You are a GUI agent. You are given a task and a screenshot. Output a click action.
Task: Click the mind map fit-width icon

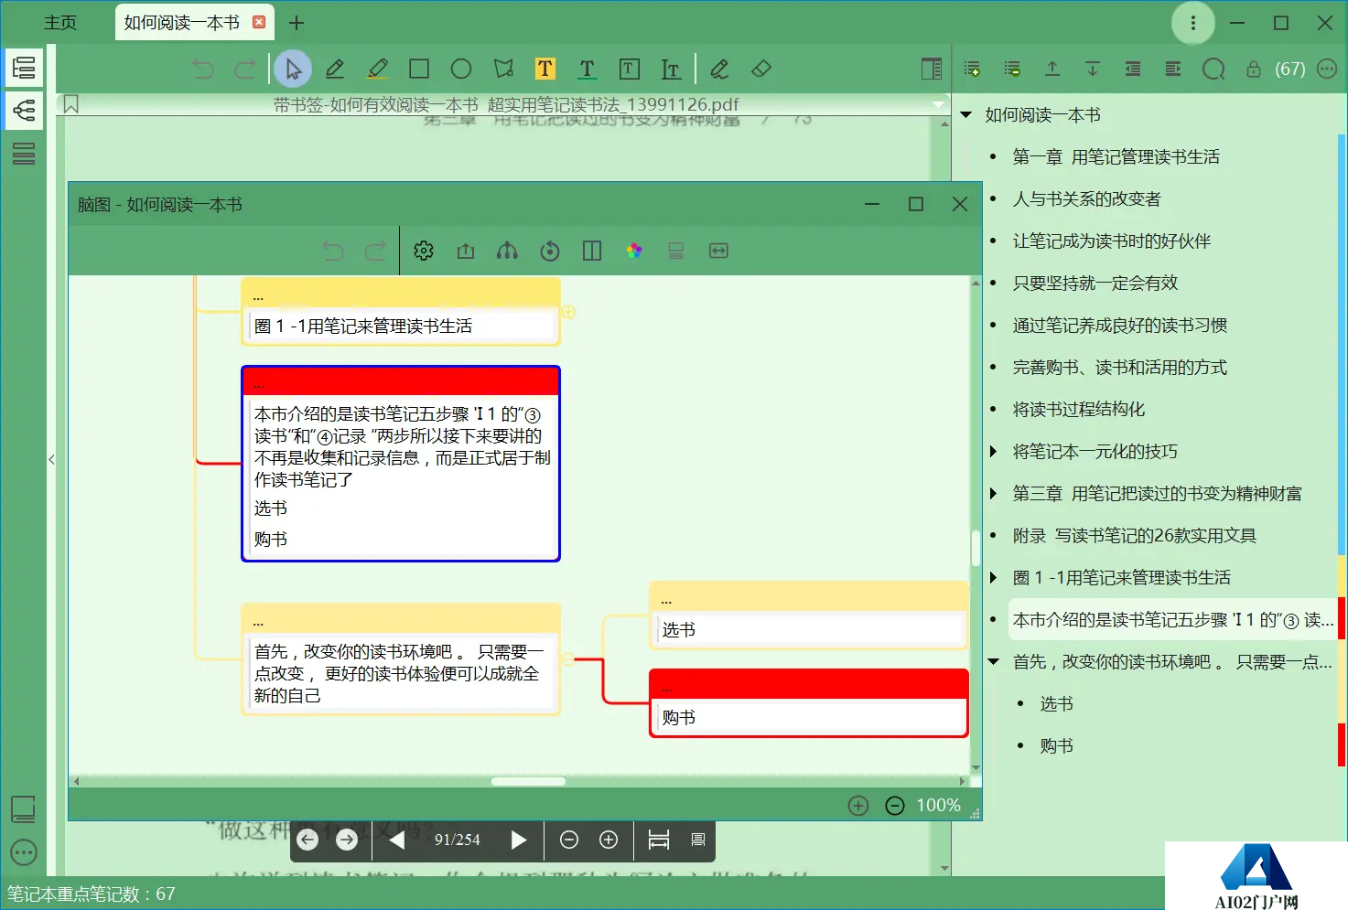(718, 251)
